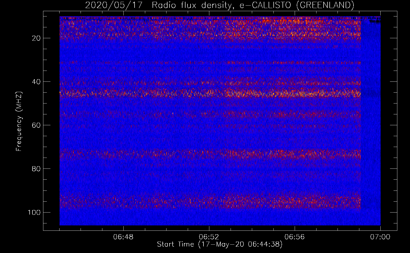This screenshot has height=253, width=410.
Task: Click the frequency tick label '100'
Action: click(34, 212)
